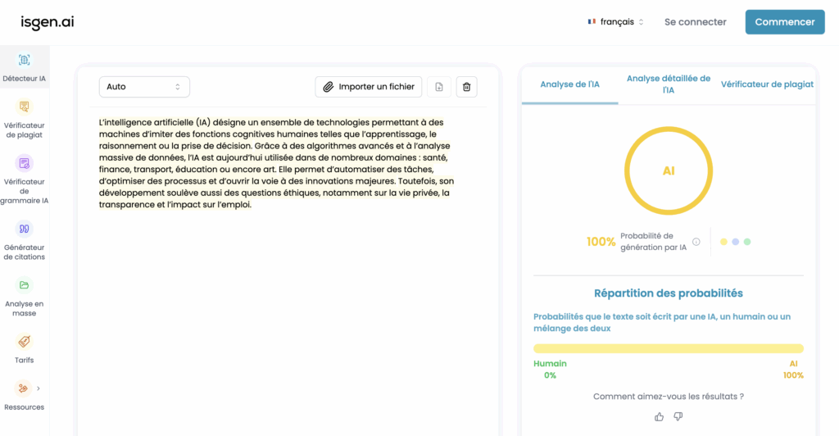Viewport: 839px width, 436px height.
Task: Open the Analyse en masse folder icon
Action: point(24,285)
